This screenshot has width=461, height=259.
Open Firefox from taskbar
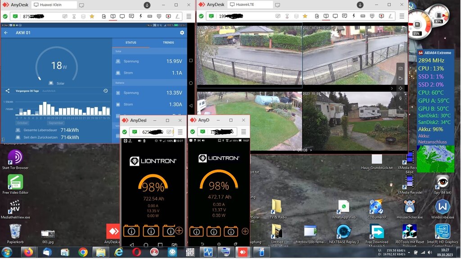(28, 252)
